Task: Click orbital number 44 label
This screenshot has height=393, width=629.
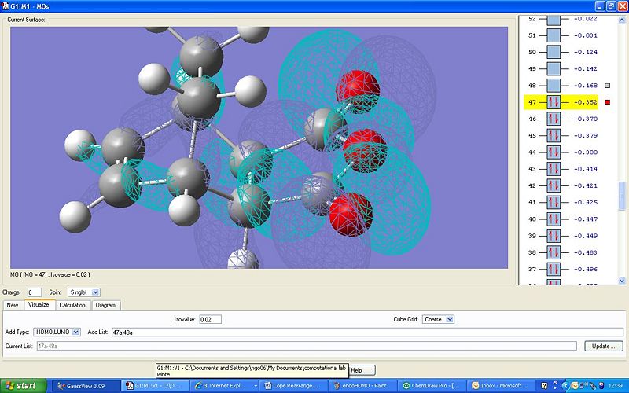Action: [x=532, y=152]
